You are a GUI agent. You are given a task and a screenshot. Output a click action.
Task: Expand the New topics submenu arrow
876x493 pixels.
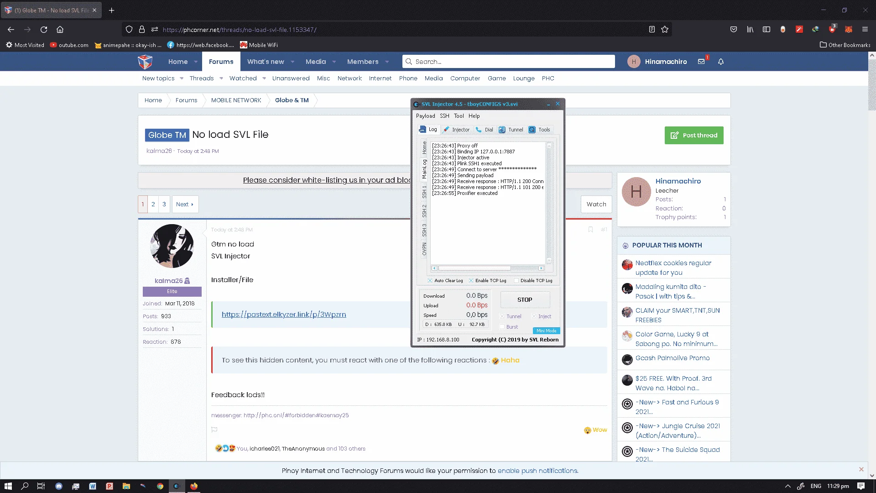tap(182, 79)
